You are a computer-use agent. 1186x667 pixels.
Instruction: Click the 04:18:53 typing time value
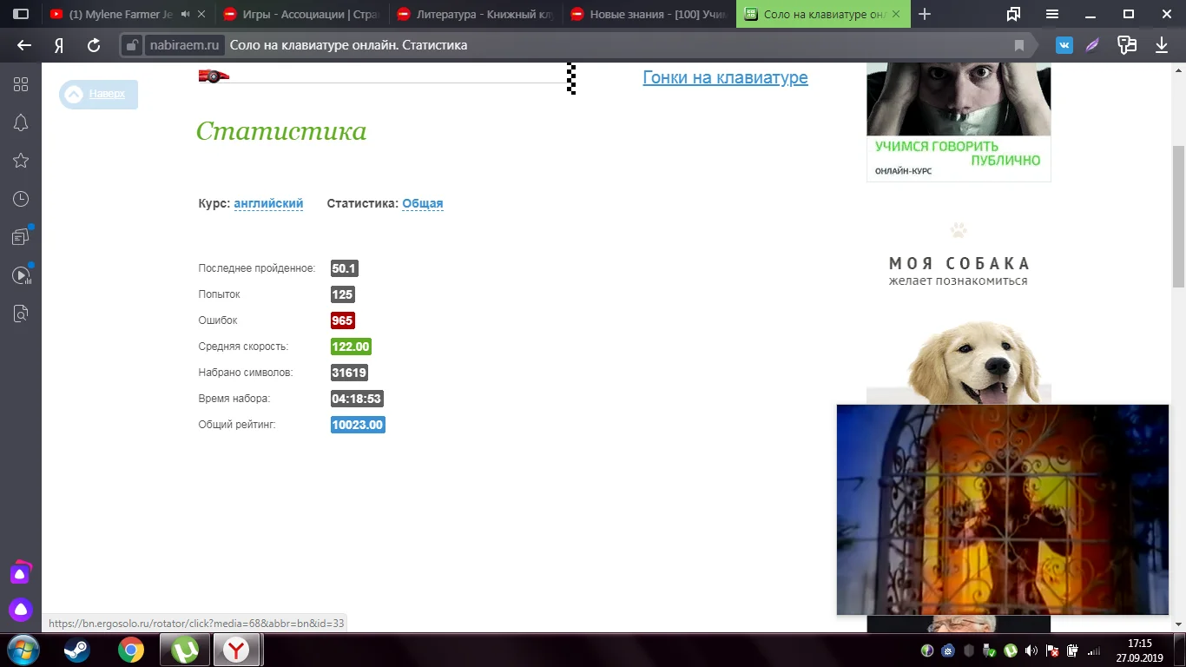click(357, 399)
